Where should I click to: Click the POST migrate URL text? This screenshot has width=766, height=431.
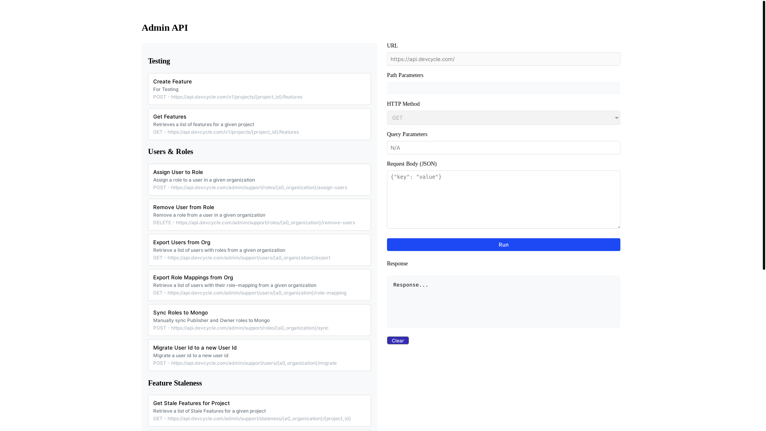[x=245, y=363]
